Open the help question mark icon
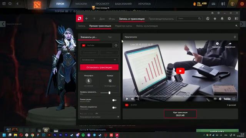Image resolution: width=246 pixels, height=138 pixels. point(218,13)
